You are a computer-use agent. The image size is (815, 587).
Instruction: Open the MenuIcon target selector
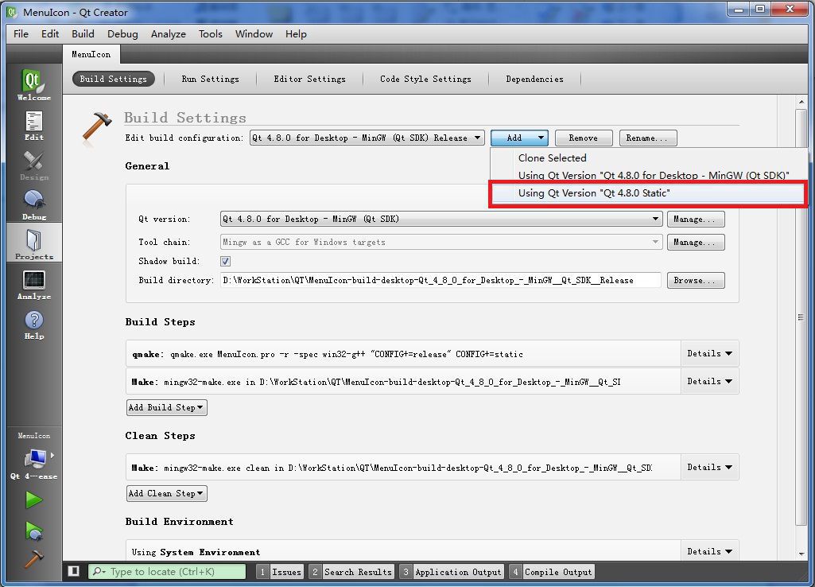pyautogui.click(x=33, y=456)
